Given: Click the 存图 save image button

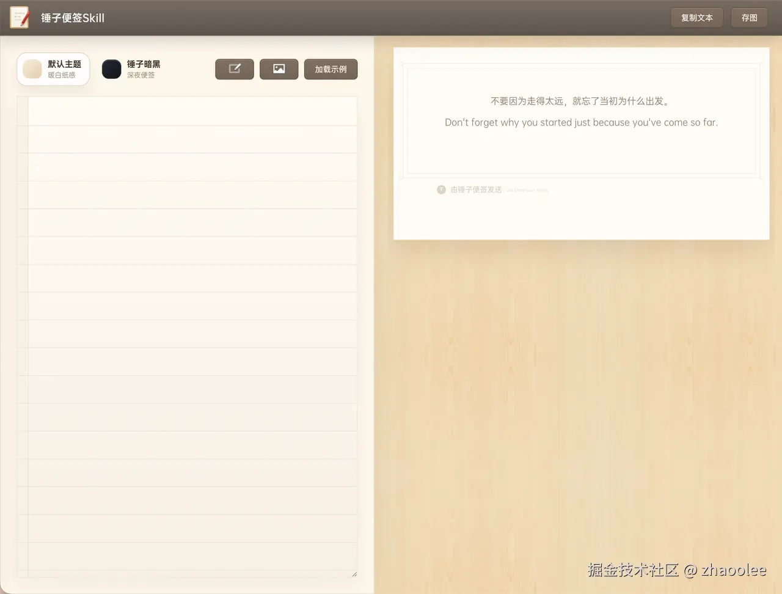Looking at the screenshot, I should (x=749, y=18).
